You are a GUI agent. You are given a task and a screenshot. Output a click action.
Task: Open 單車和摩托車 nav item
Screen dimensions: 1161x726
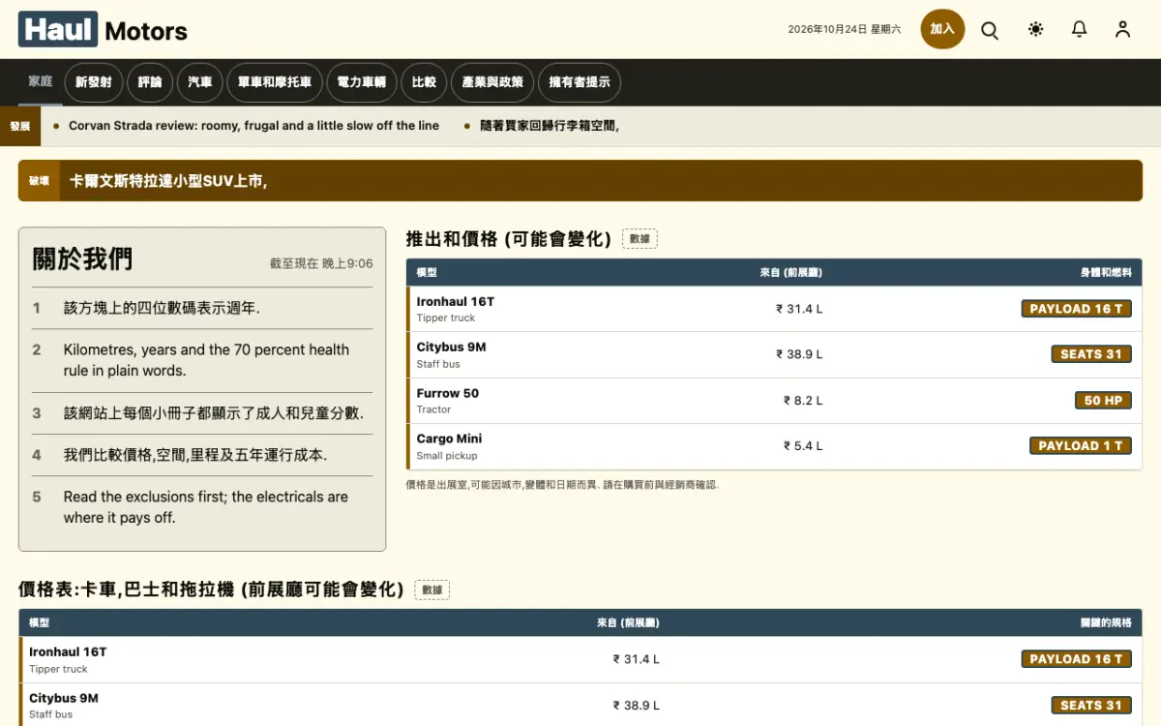[x=275, y=82]
